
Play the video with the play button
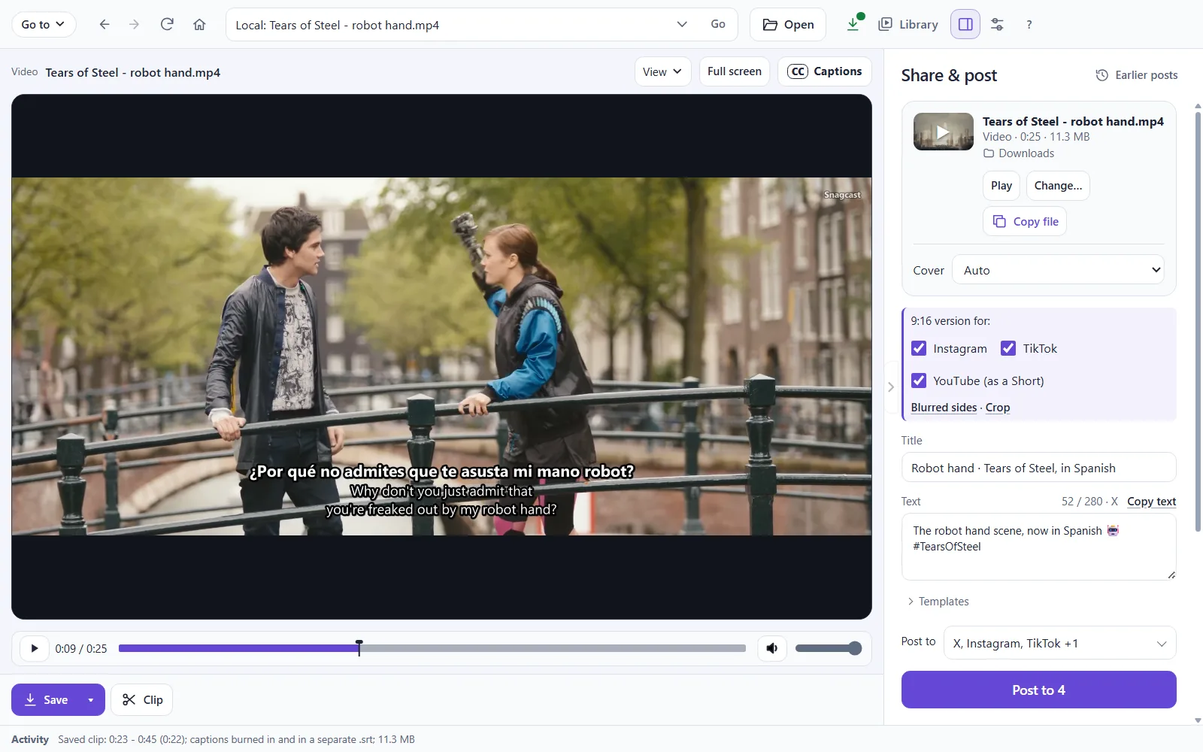click(x=34, y=648)
